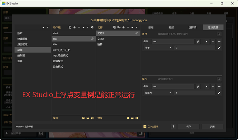Select 点击区域 in the category list
The width and height of the screenshot is (238, 140).
33,44
